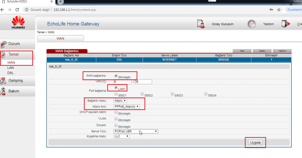Apply settings with the Uygula button
This screenshot has height=158, width=302.
[255, 142]
